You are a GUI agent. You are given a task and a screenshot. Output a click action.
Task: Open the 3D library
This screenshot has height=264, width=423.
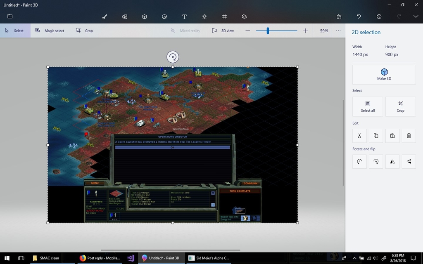pos(244,16)
